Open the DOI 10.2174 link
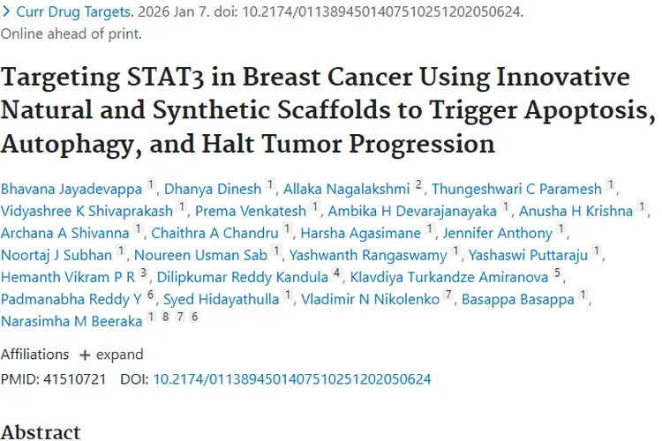Image resolution: width=662 pixels, height=441 pixels. [292, 378]
